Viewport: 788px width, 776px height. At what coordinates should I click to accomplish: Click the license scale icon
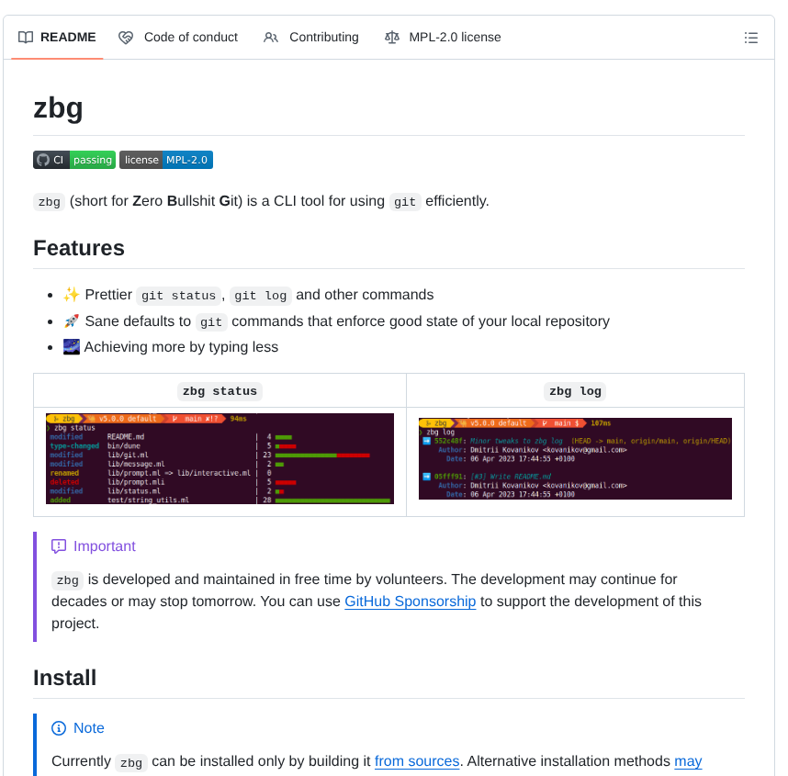pyautogui.click(x=392, y=38)
